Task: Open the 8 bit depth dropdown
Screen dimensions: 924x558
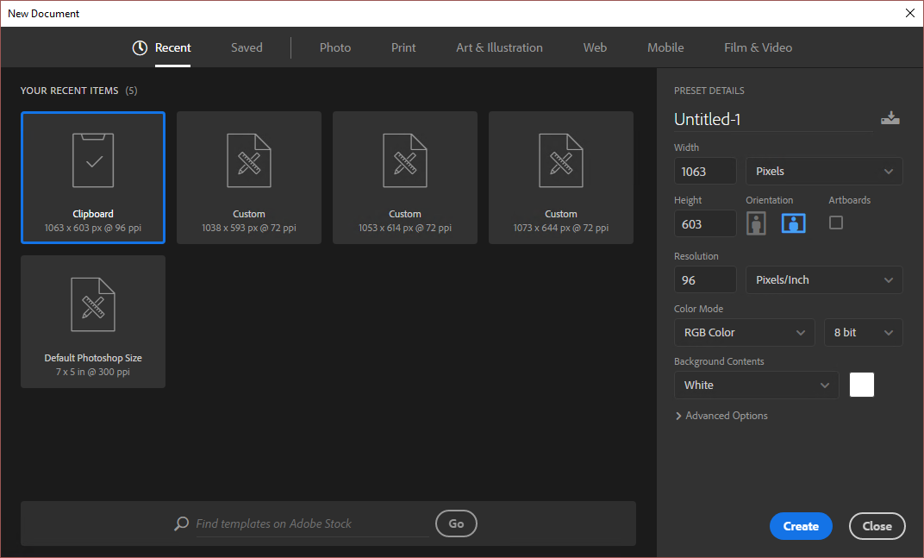Action: (864, 333)
